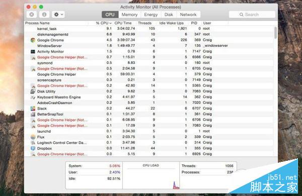Viewport: 302px width, 196px height.
Task: Select the Google Chrome app icon
Action: pyautogui.click(x=33, y=40)
